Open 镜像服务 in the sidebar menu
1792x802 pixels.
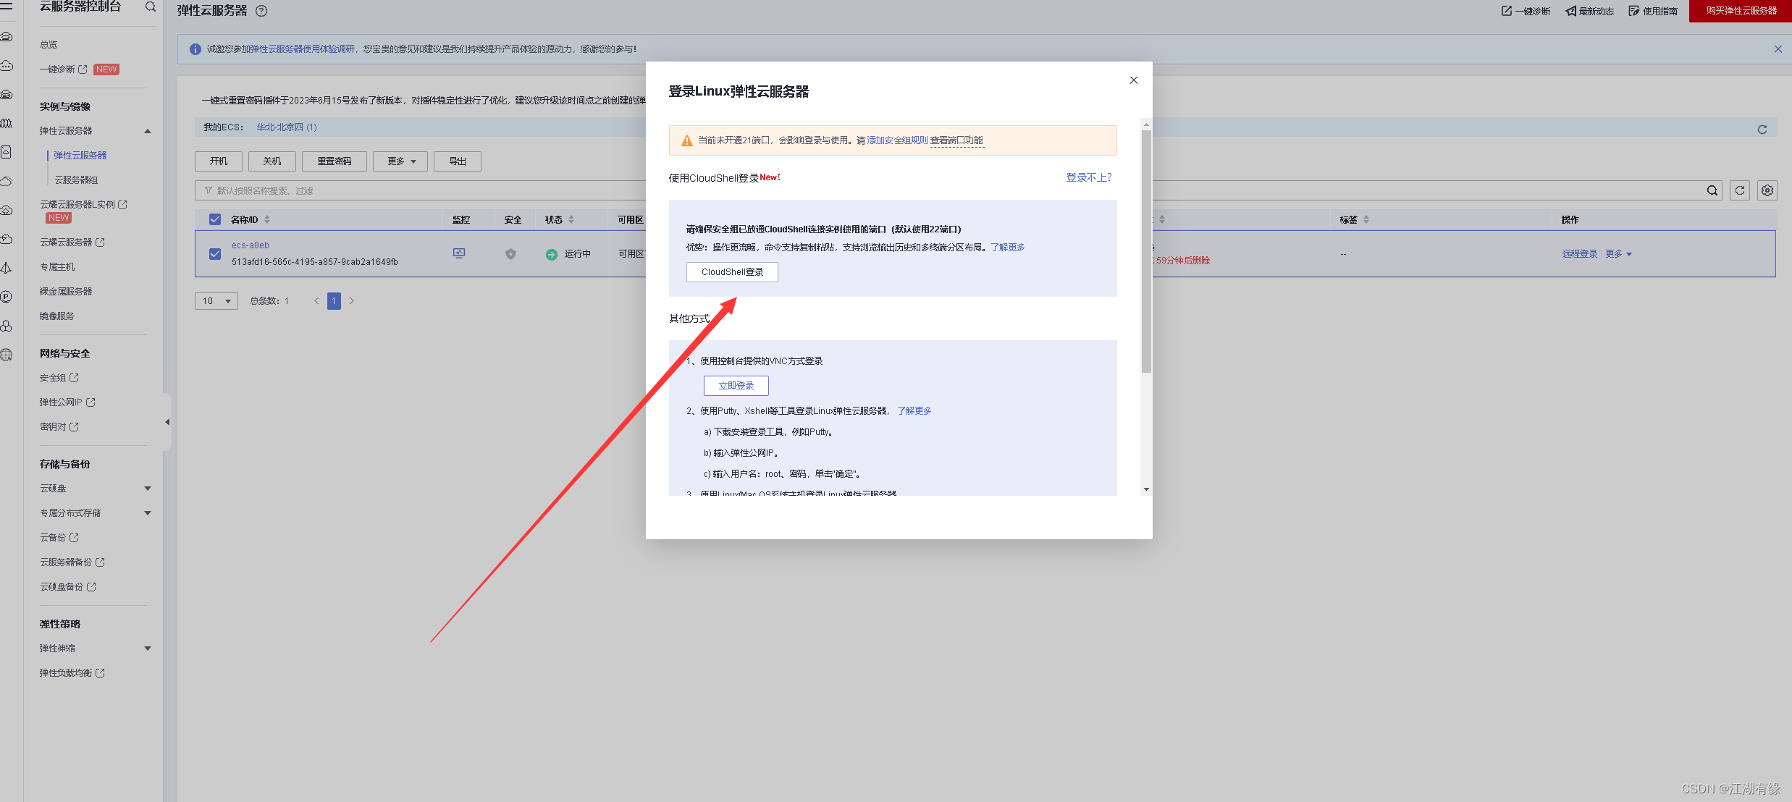coord(57,316)
